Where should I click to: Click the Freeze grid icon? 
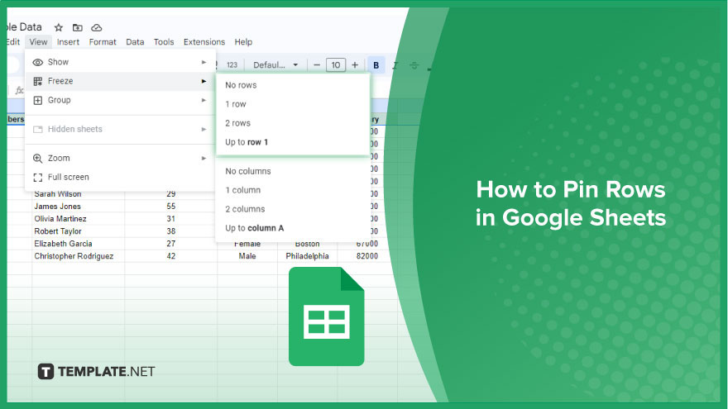(37, 81)
